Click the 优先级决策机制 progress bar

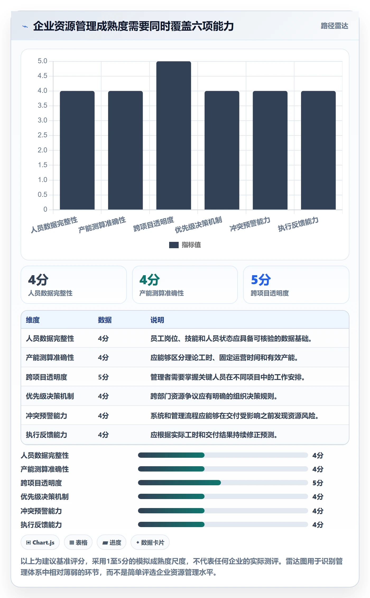point(223,496)
